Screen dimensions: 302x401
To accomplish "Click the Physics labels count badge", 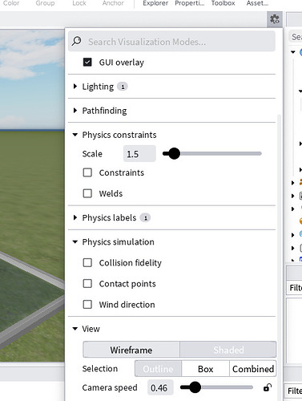I will pyautogui.click(x=146, y=218).
